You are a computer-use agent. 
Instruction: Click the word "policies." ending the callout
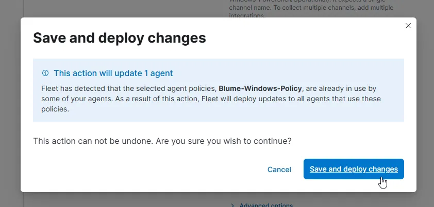(55, 109)
